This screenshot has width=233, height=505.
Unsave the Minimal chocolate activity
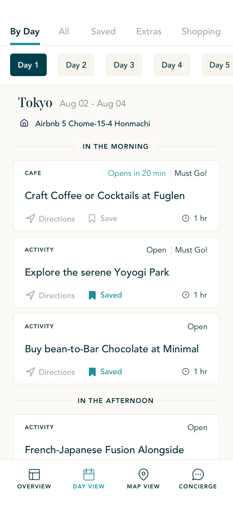click(92, 372)
